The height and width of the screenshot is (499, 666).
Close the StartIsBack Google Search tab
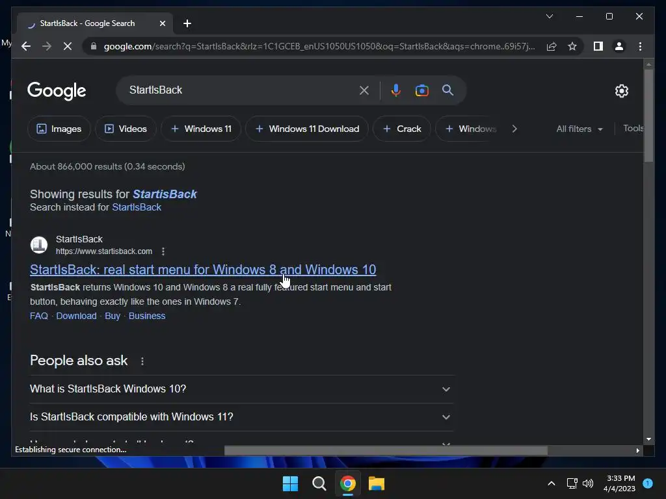[162, 23]
